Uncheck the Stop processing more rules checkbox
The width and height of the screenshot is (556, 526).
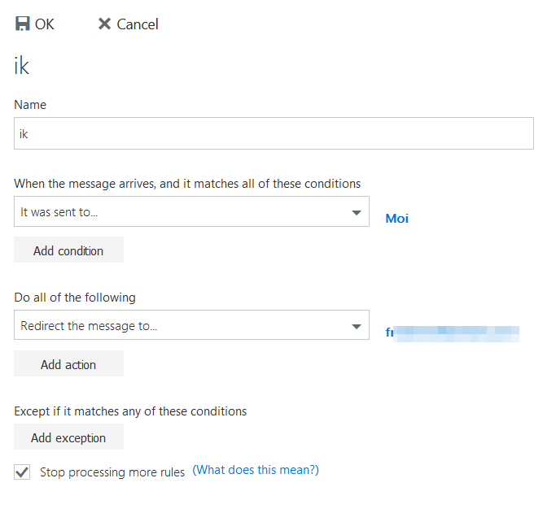coord(22,472)
